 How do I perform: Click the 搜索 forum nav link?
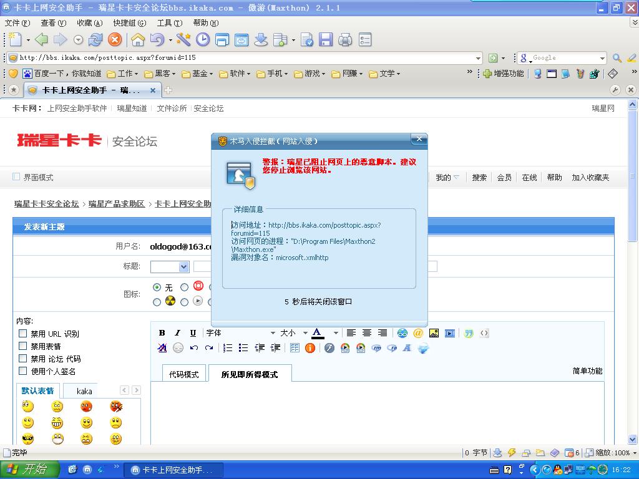tap(479, 177)
